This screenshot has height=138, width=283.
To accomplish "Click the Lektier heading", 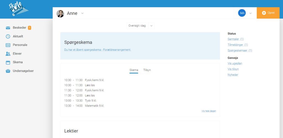I will (71, 131).
